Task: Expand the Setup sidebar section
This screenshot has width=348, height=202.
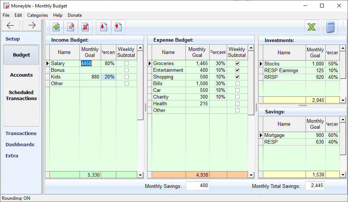Action: pyautogui.click(x=13, y=39)
